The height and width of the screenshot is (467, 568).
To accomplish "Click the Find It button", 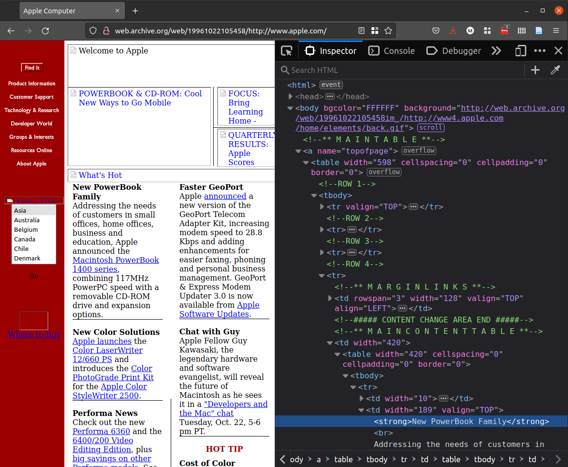I will (32, 68).
